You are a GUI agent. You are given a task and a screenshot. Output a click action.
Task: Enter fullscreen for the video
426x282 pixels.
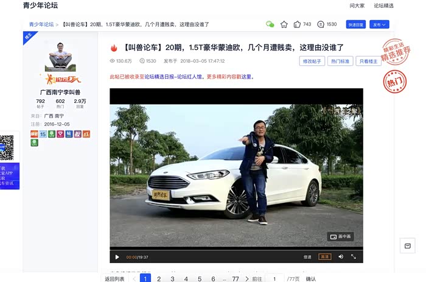click(x=354, y=256)
